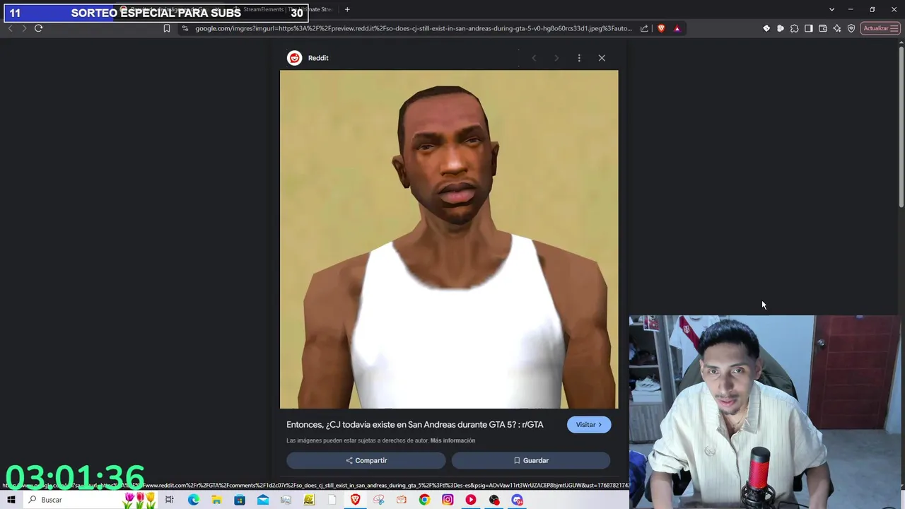Open the Windows Start menu
The image size is (905, 509).
(11, 500)
